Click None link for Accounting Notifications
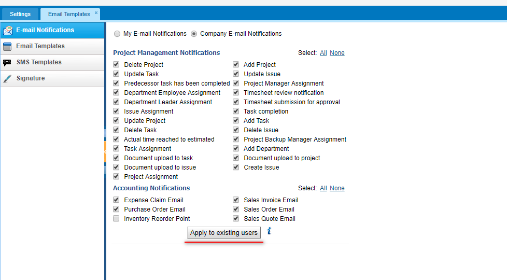507x280 pixels. click(337, 188)
